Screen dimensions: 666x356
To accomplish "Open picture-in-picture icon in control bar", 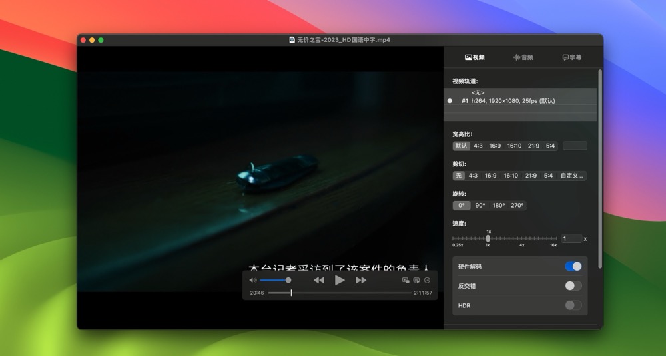I will click(x=406, y=280).
